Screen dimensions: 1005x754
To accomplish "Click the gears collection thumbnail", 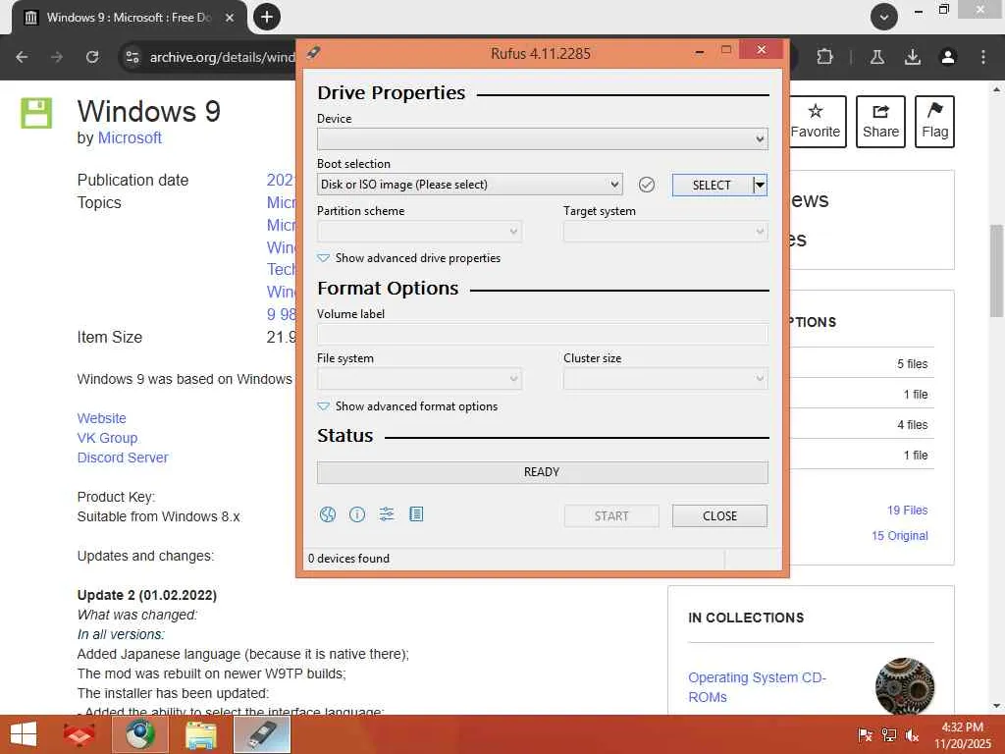I will coord(904,686).
